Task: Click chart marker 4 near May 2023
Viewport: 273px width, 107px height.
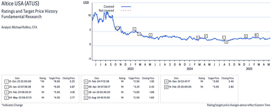Action: click(151, 35)
